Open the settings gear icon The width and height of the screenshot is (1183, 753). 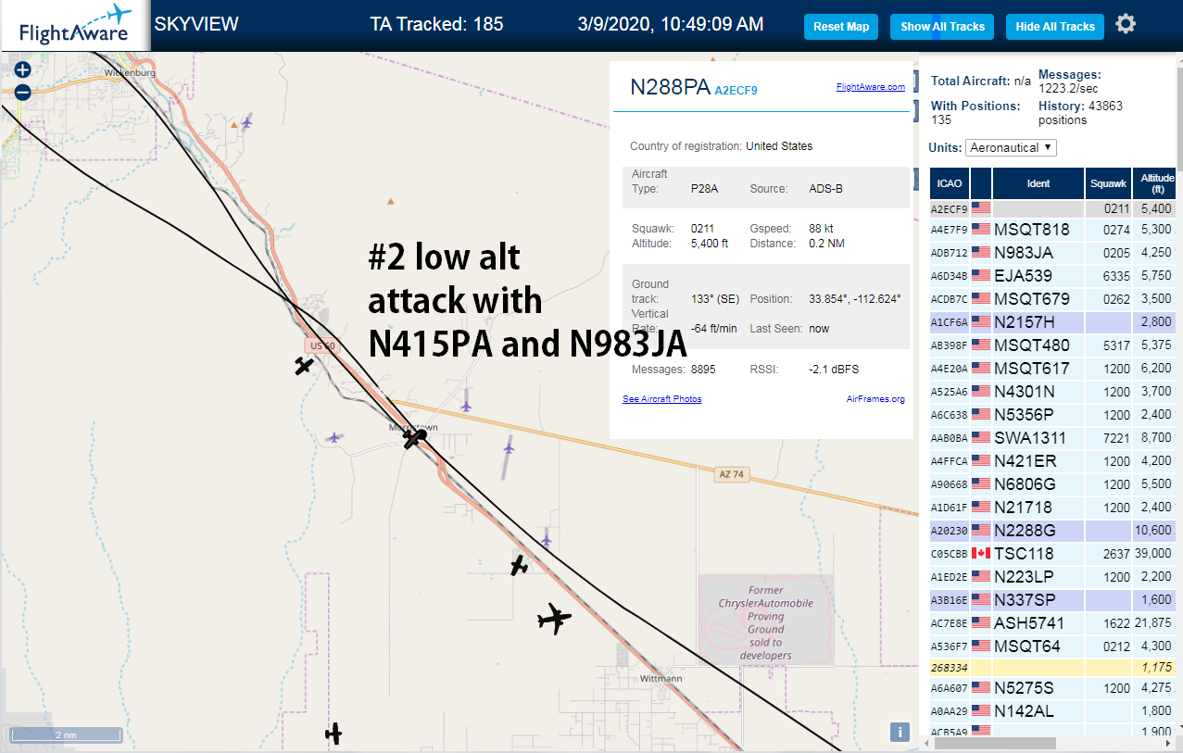1126,24
